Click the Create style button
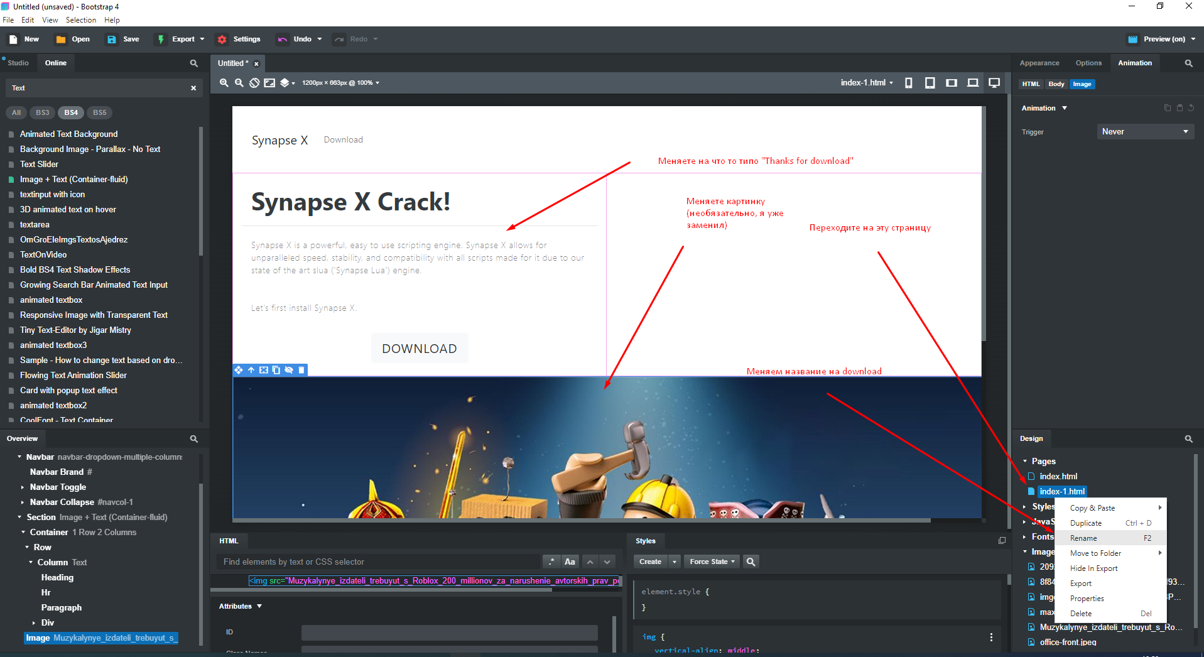Image resolution: width=1204 pixels, height=657 pixels. 650,562
